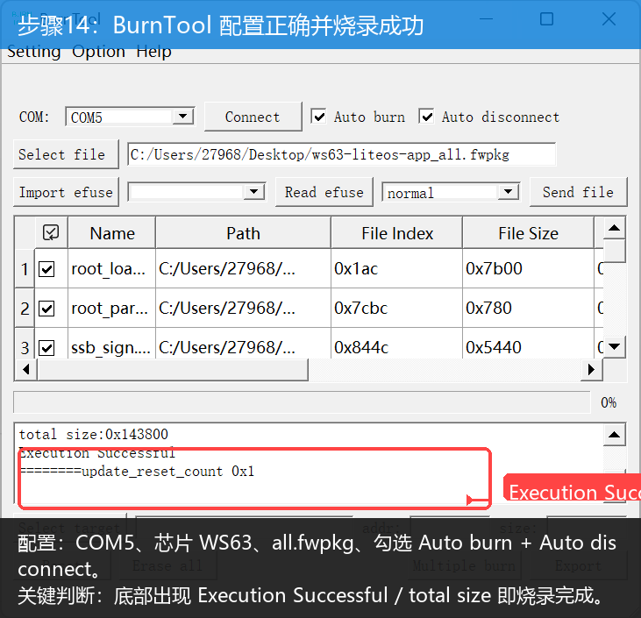The image size is (641, 618).
Task: Click the table's scroll left arrow
Action: pyautogui.click(x=26, y=370)
